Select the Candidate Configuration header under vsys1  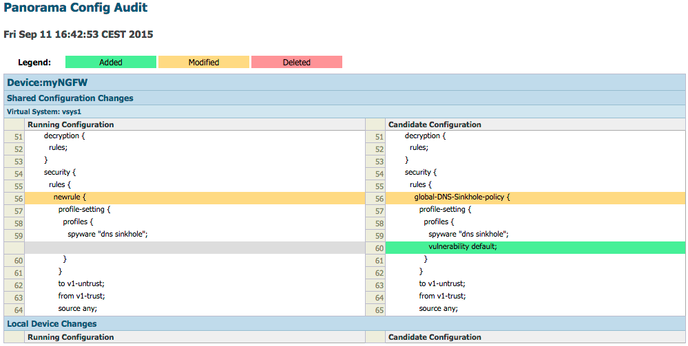pyautogui.click(x=435, y=125)
